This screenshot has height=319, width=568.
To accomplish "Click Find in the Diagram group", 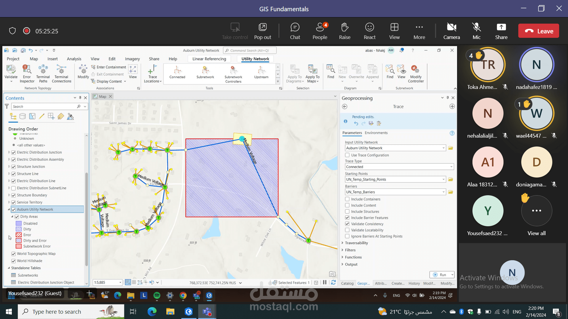I will [x=331, y=72].
